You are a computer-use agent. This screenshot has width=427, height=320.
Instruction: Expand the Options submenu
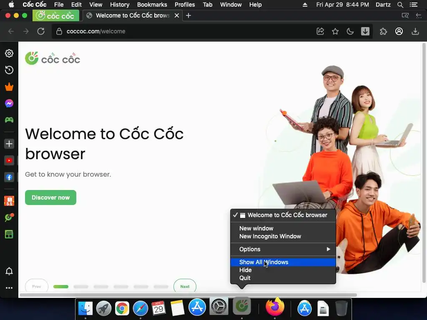click(x=283, y=249)
